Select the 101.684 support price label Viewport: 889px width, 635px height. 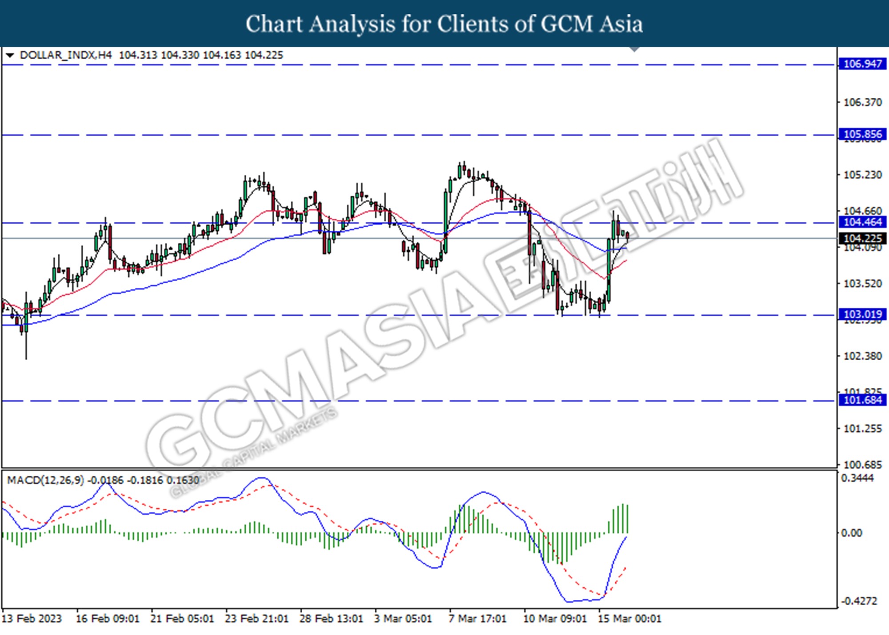tap(862, 400)
